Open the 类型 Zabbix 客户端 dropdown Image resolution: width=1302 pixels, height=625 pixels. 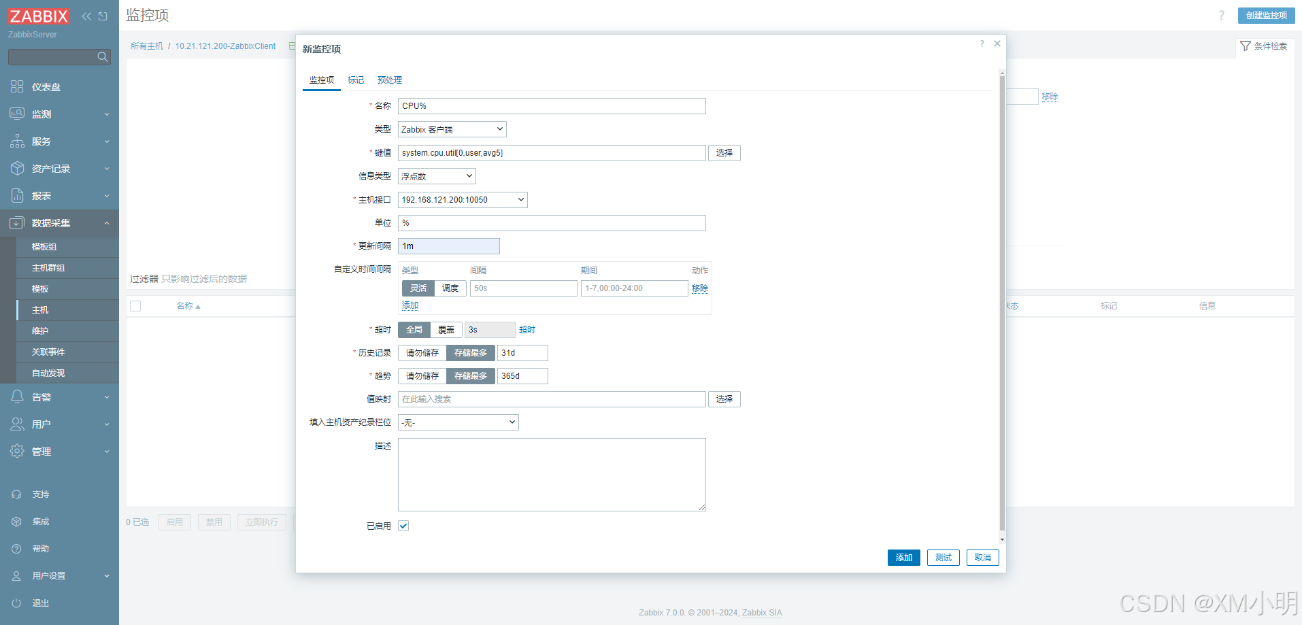click(452, 129)
